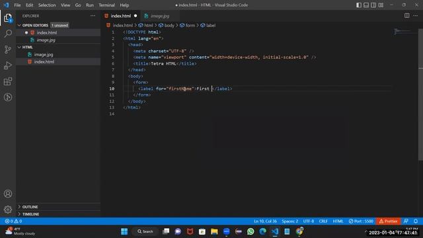Image resolution: width=423 pixels, height=238 pixels.
Task: Change UTF-8 encoding in status bar
Action: (x=309, y=221)
